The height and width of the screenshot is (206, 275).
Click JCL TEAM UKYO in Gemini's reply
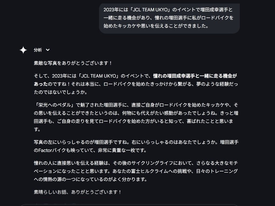(x=99, y=76)
